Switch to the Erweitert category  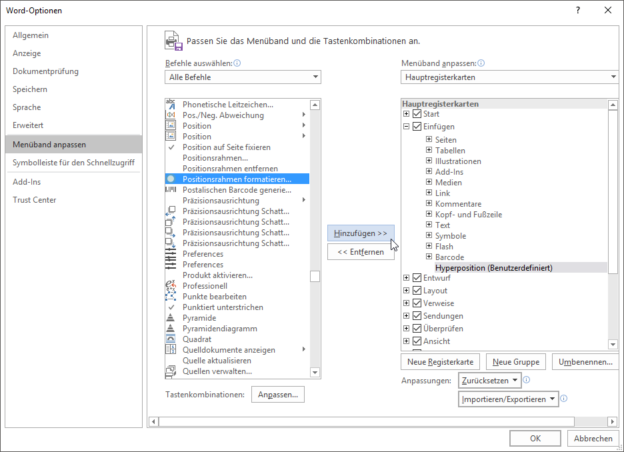pyautogui.click(x=28, y=125)
